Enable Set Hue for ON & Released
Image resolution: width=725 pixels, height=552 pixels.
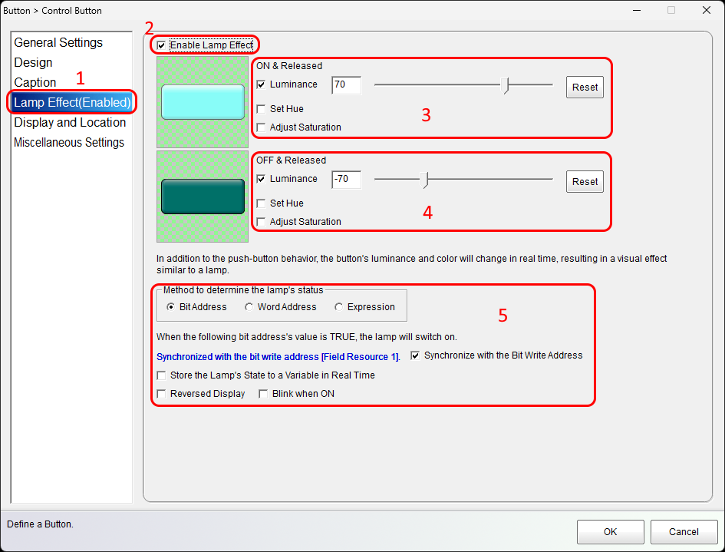[x=262, y=109]
